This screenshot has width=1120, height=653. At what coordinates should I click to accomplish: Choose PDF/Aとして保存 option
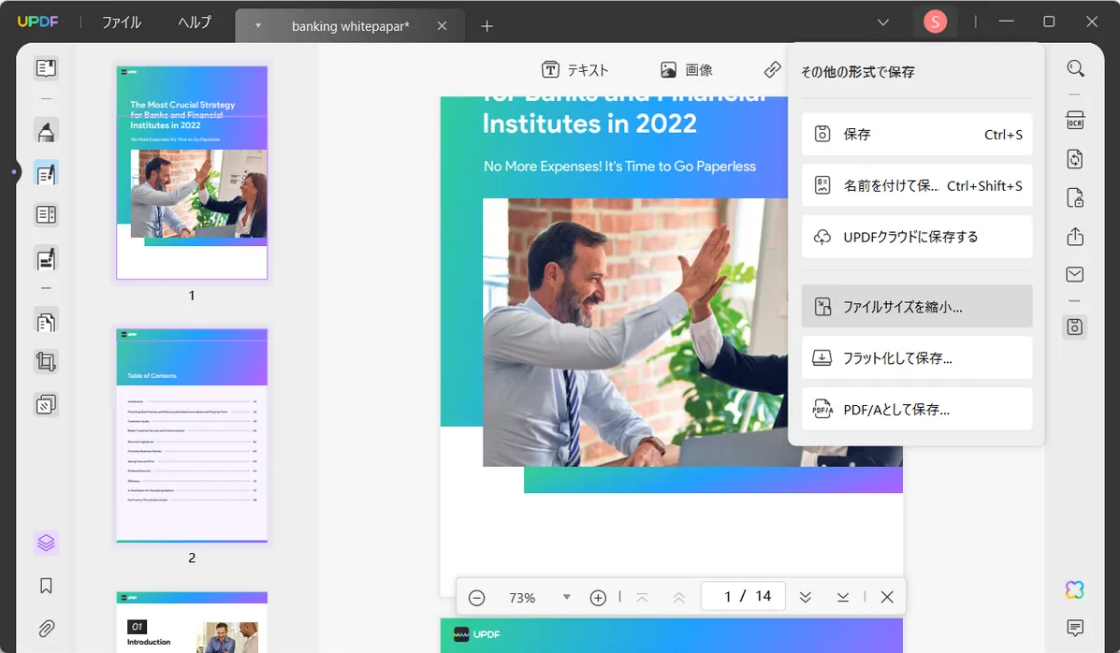917,410
